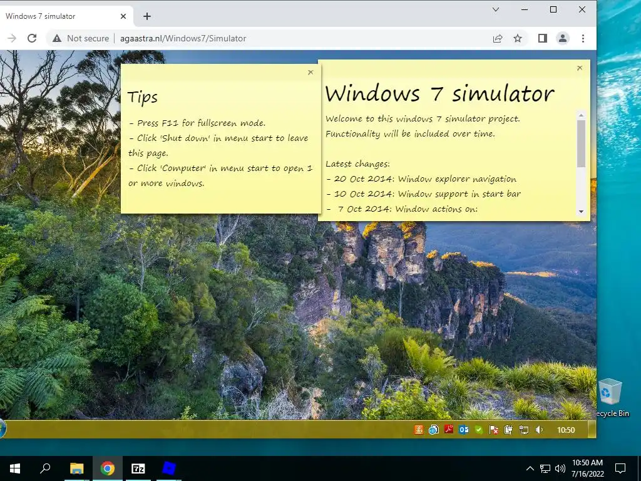Open 7-Zip from the taskbar

(x=138, y=468)
